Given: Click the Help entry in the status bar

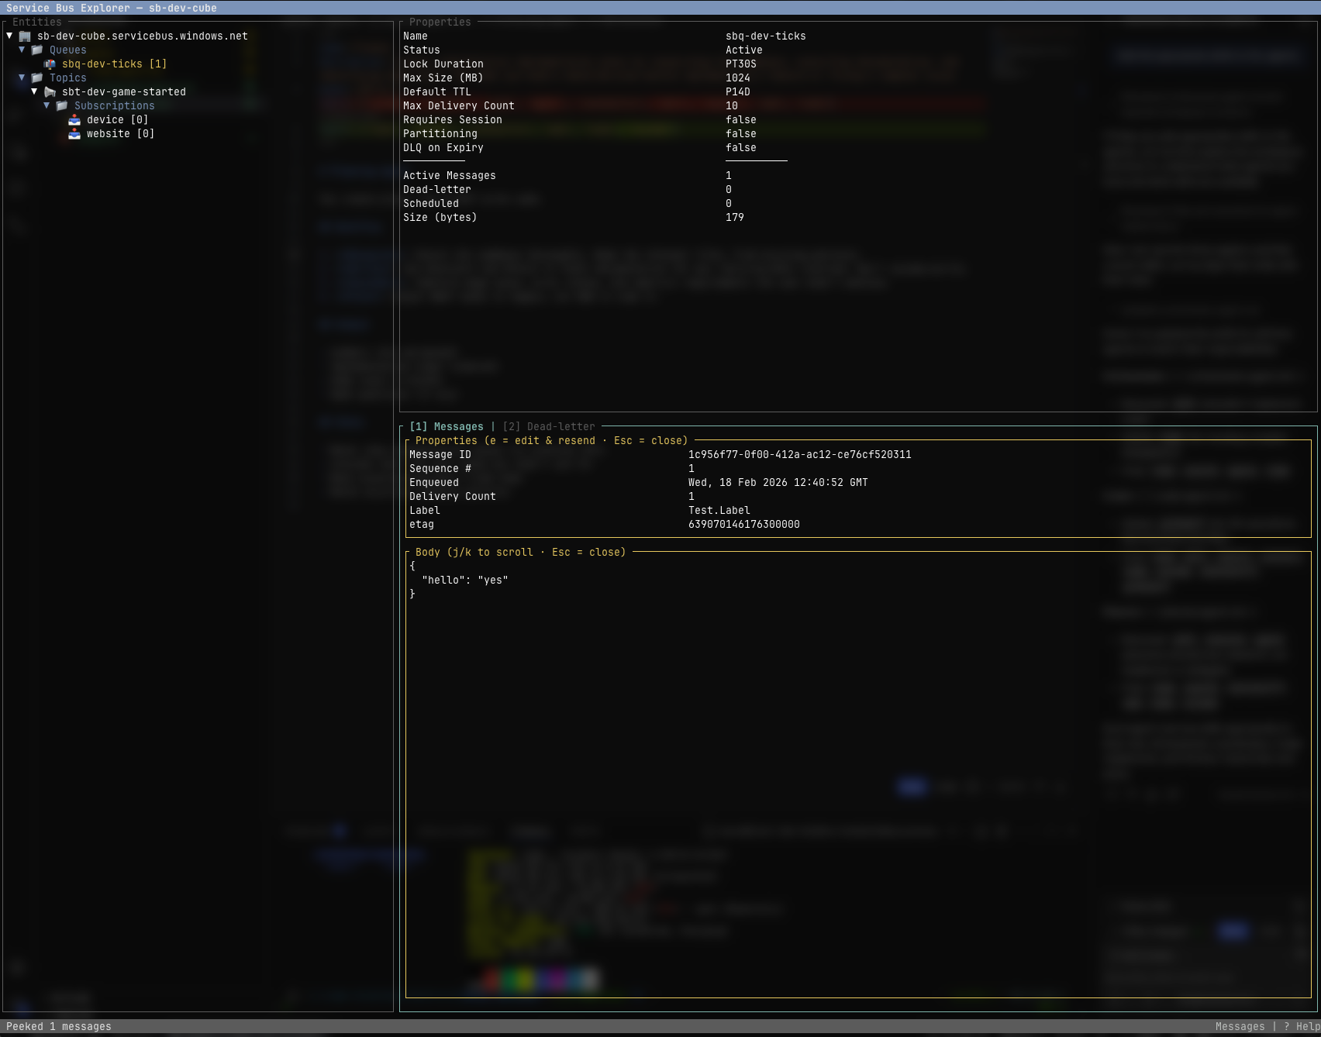Looking at the screenshot, I should 1302,1027.
